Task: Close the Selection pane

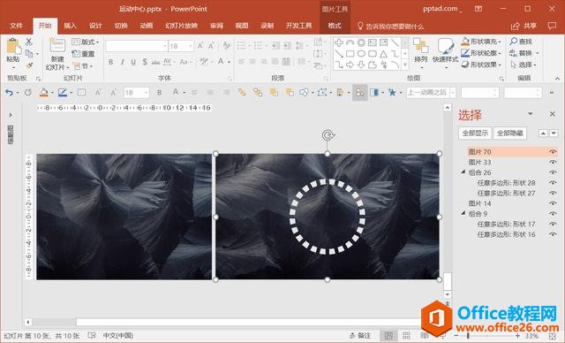Action: pos(553,114)
